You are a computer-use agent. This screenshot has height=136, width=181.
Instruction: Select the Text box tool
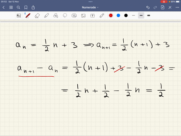pyautogui.click(x=92, y=15)
